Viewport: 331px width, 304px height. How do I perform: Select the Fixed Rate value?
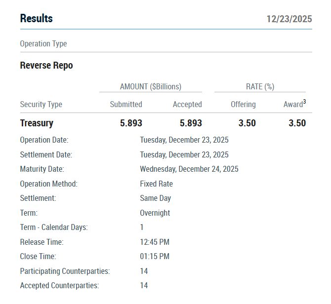point(157,184)
